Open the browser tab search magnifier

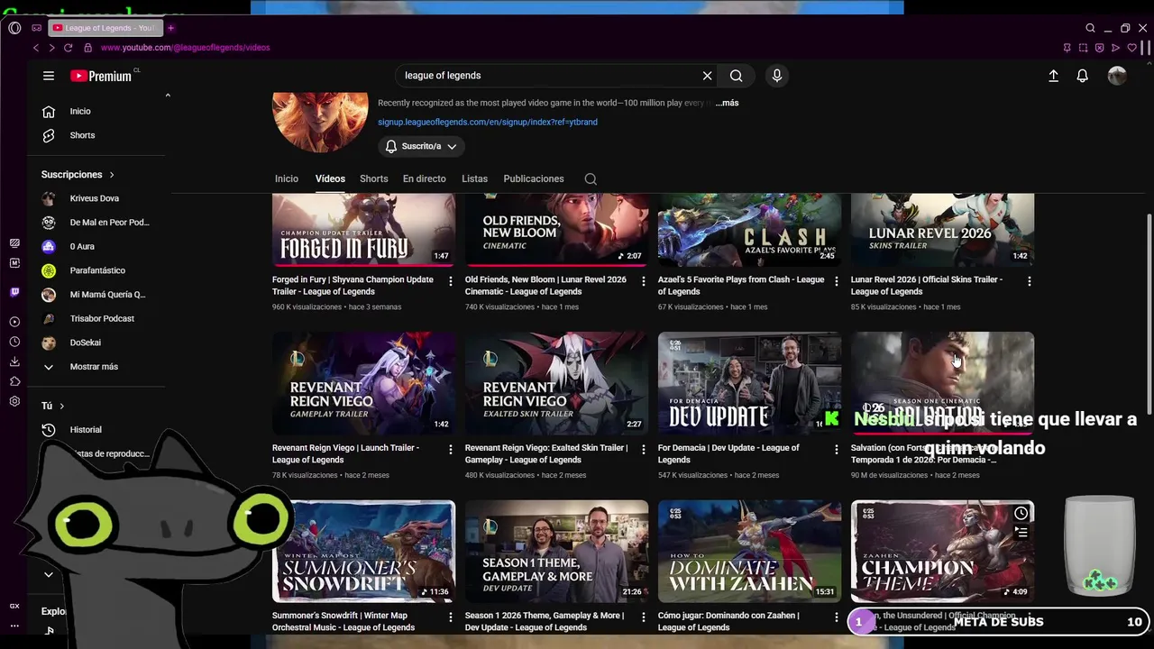[x=1090, y=28]
